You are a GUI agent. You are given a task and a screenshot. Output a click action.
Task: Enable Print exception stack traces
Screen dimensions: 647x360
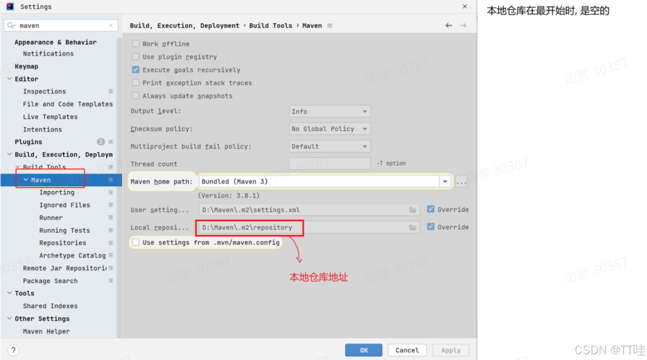pyautogui.click(x=136, y=83)
